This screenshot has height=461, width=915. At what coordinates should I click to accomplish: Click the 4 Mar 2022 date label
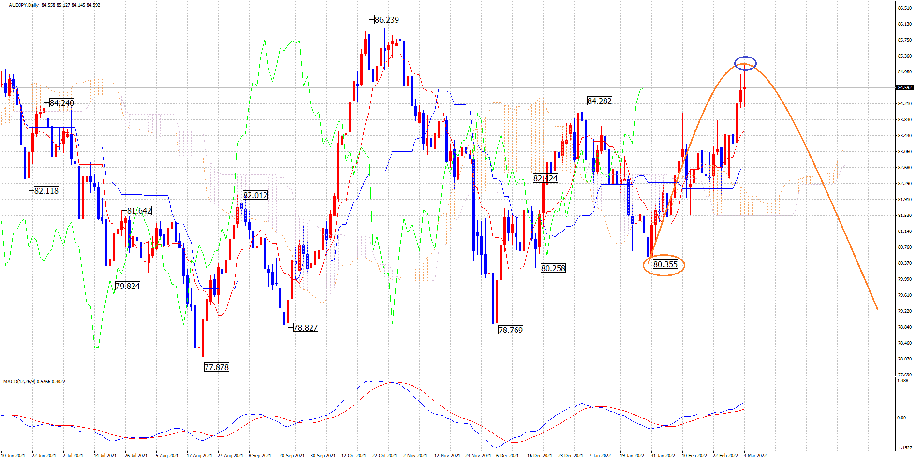pos(754,455)
